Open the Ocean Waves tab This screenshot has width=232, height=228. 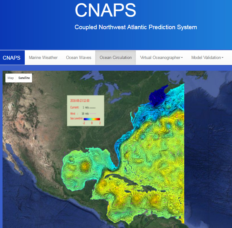(x=78, y=57)
